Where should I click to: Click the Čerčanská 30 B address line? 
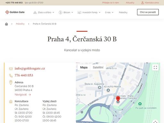coord(24,86)
